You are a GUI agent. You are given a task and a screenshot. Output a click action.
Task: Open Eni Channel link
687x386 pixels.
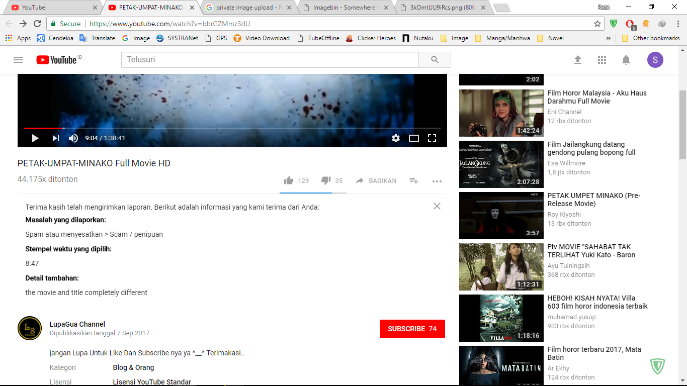pyautogui.click(x=564, y=112)
